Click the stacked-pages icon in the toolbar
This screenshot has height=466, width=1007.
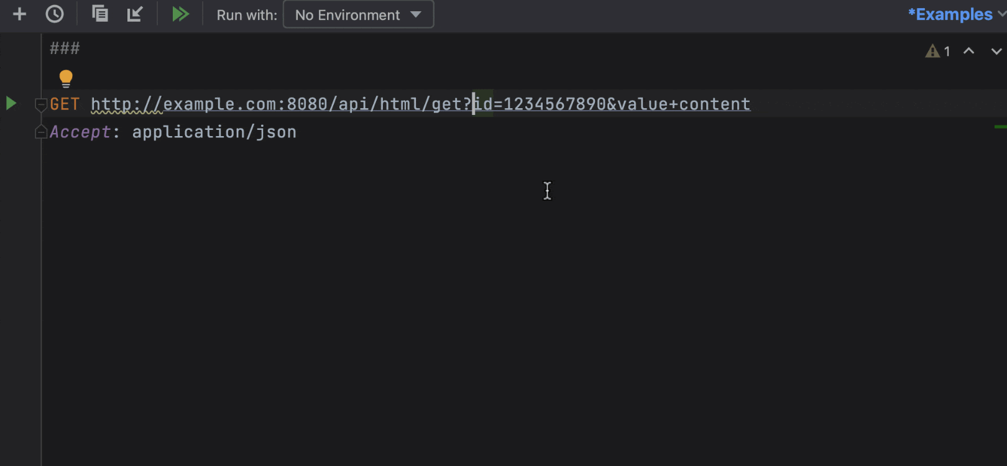tap(99, 14)
